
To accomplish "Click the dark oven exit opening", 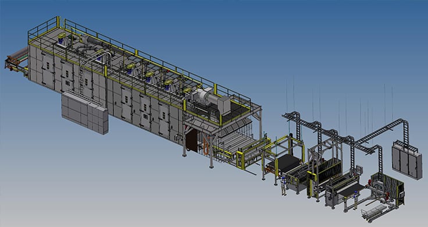I will 192,141.
